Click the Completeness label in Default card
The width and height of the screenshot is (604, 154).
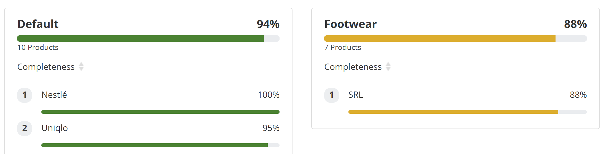click(46, 67)
